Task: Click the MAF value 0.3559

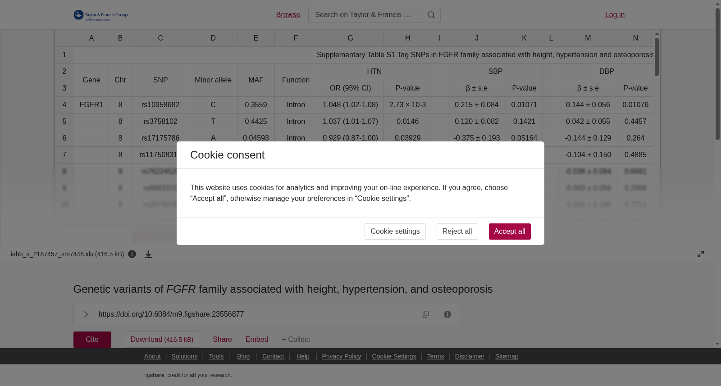Action: [x=256, y=105]
